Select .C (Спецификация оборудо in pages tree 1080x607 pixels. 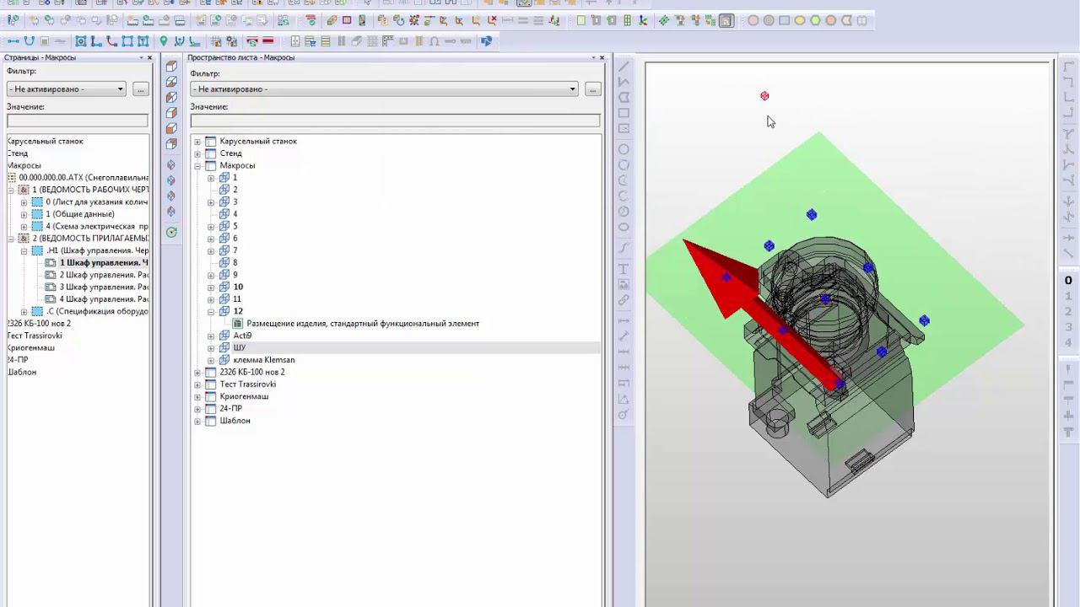pos(97,311)
